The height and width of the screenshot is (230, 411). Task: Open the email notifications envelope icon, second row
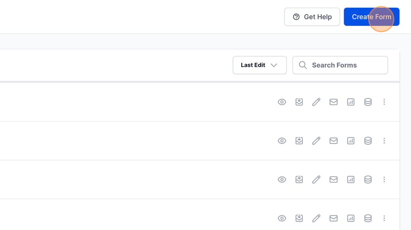(x=333, y=141)
